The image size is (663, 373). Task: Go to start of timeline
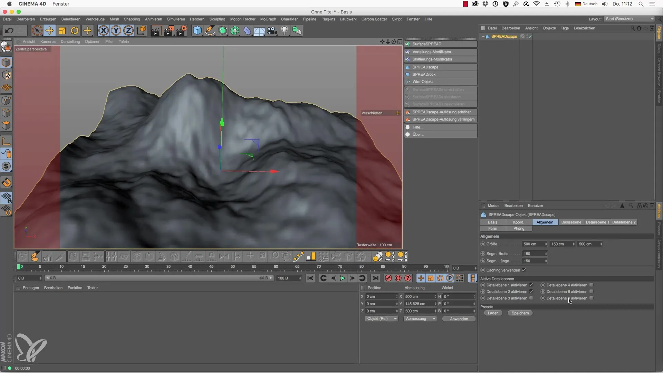coord(310,278)
